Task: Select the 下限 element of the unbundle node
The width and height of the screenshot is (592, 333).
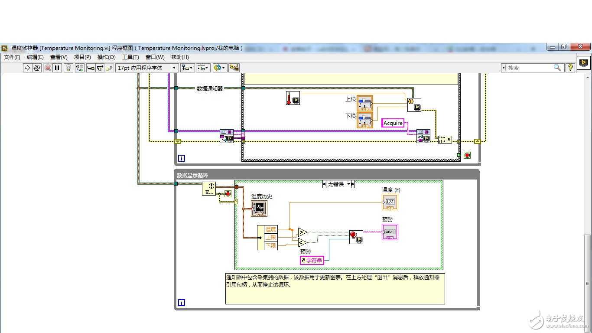Action: (x=271, y=246)
